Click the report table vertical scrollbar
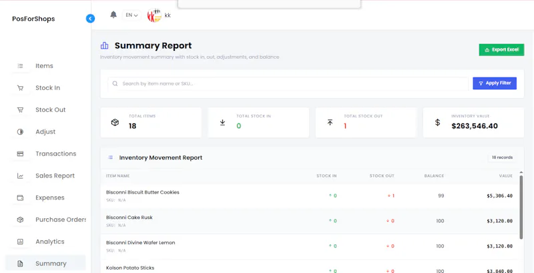The image size is (534, 273). point(521,207)
